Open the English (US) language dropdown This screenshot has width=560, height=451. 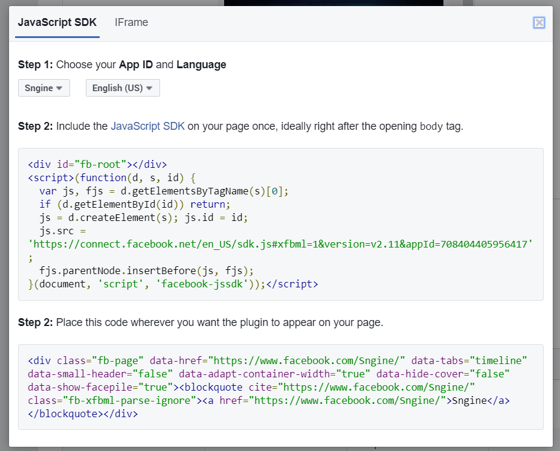coord(123,88)
